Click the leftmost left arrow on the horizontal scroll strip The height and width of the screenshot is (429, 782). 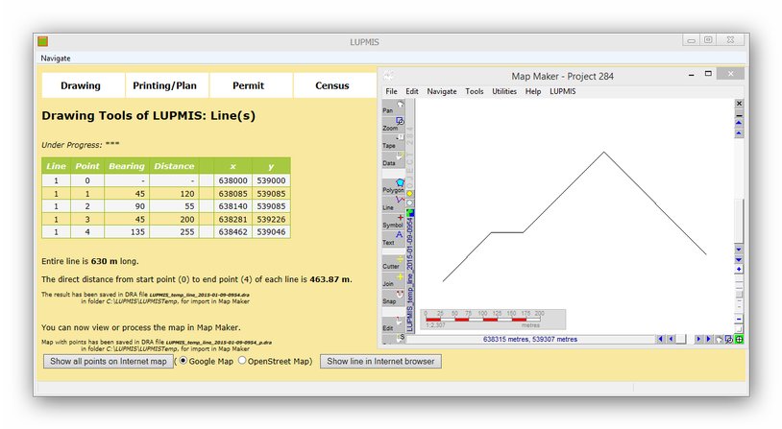[661, 340]
